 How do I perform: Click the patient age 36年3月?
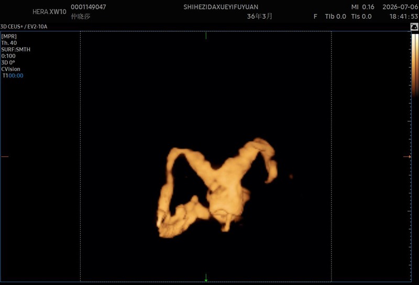coord(259,16)
